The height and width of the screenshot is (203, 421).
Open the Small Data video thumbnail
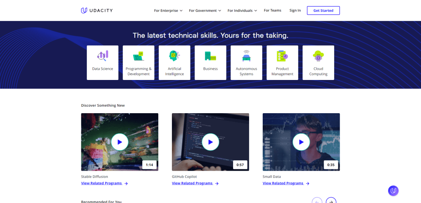301,142
